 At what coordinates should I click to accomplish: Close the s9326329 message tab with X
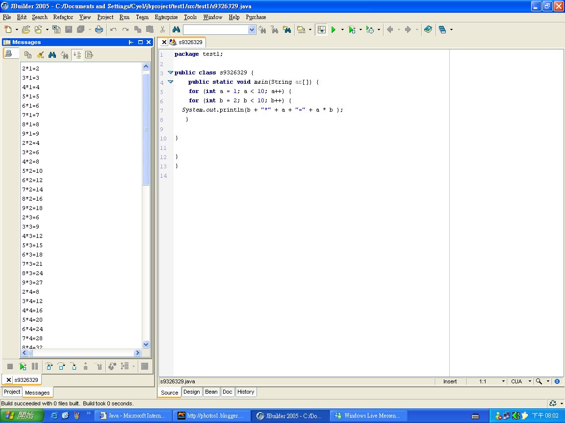coord(9,380)
